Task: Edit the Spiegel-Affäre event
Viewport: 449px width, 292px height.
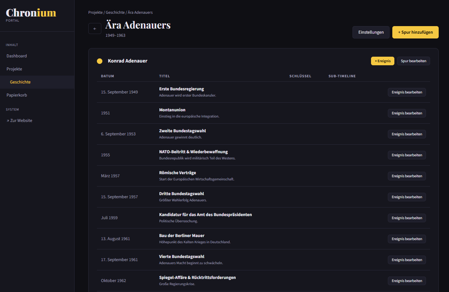Action: point(407,281)
